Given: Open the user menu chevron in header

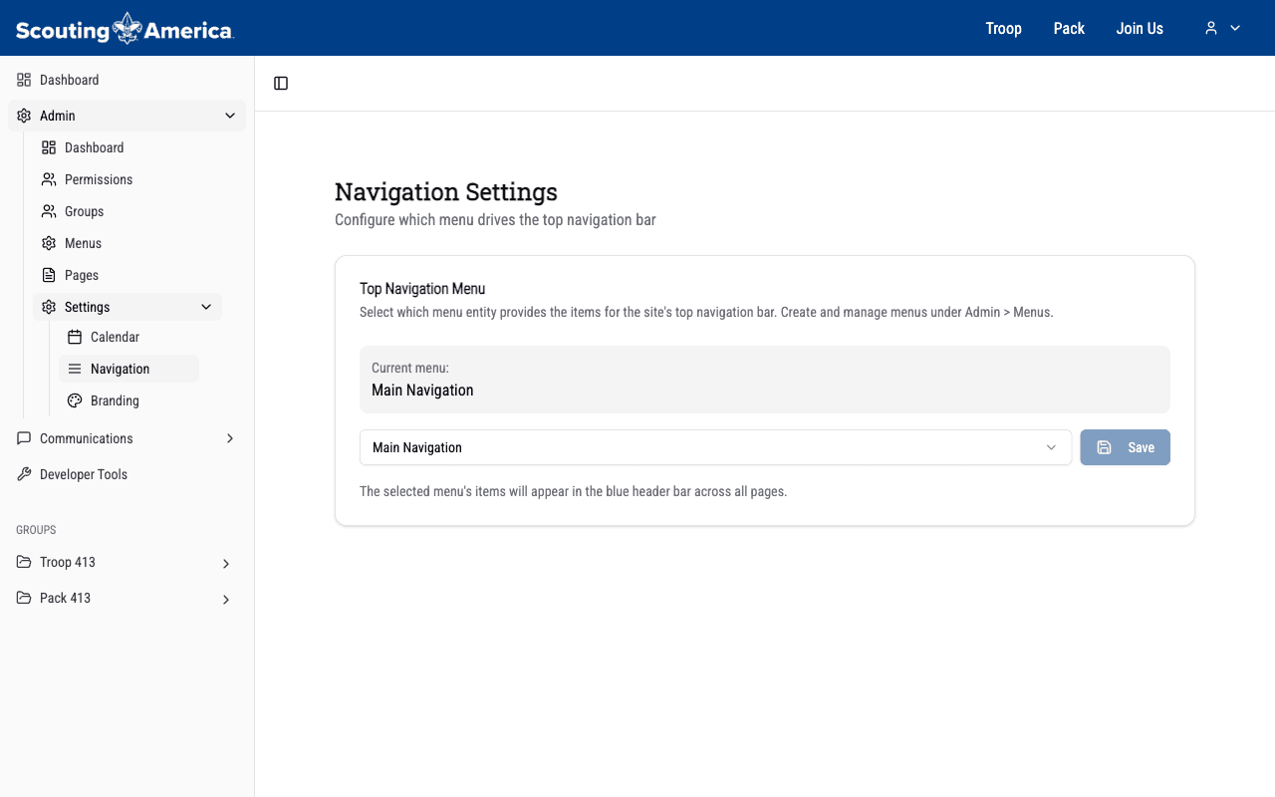Looking at the screenshot, I should coord(1235,28).
